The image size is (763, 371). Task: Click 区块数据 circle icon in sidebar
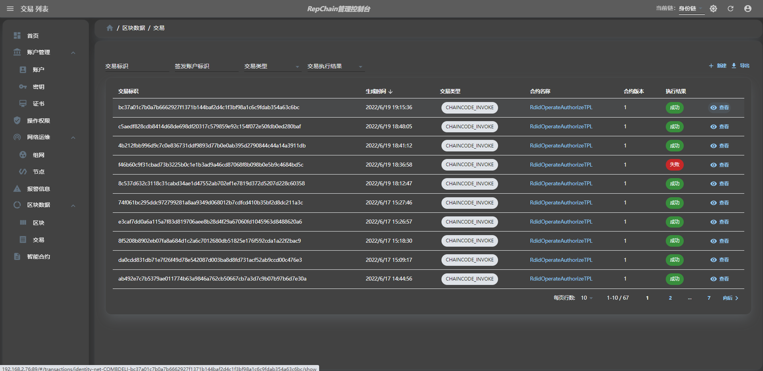pos(17,205)
